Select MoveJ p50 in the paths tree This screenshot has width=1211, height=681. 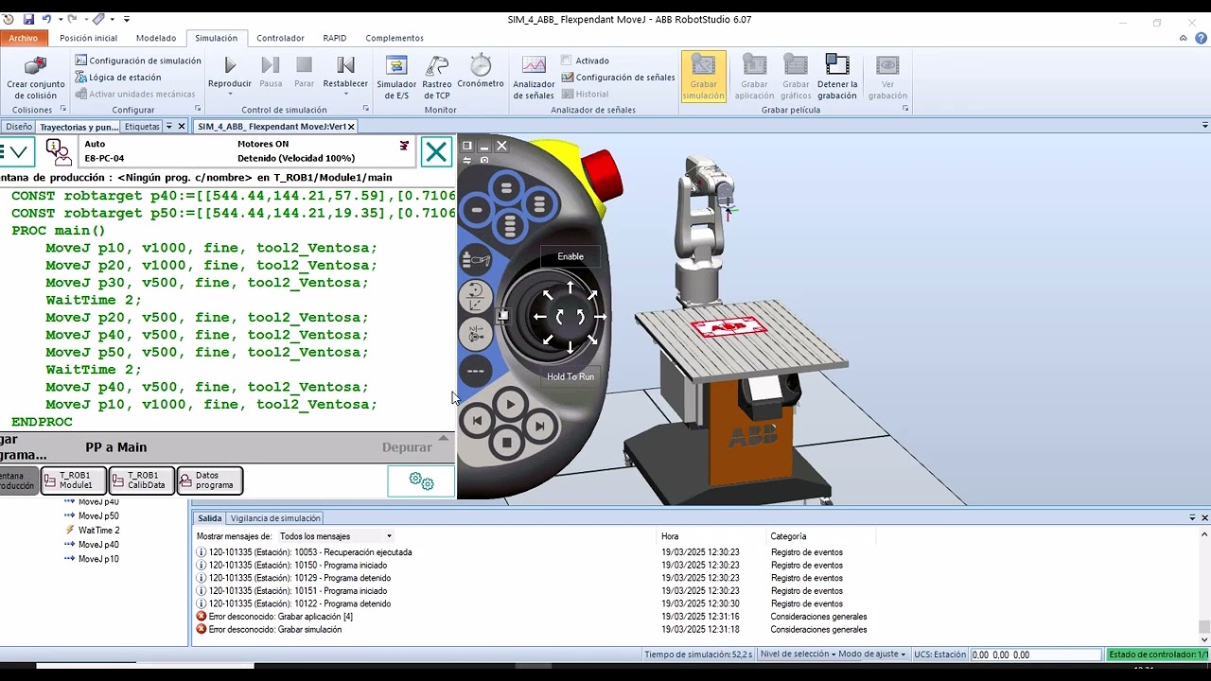(x=97, y=516)
